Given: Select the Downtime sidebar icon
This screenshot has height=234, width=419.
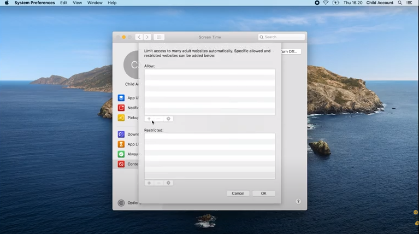Looking at the screenshot, I should pyautogui.click(x=121, y=134).
